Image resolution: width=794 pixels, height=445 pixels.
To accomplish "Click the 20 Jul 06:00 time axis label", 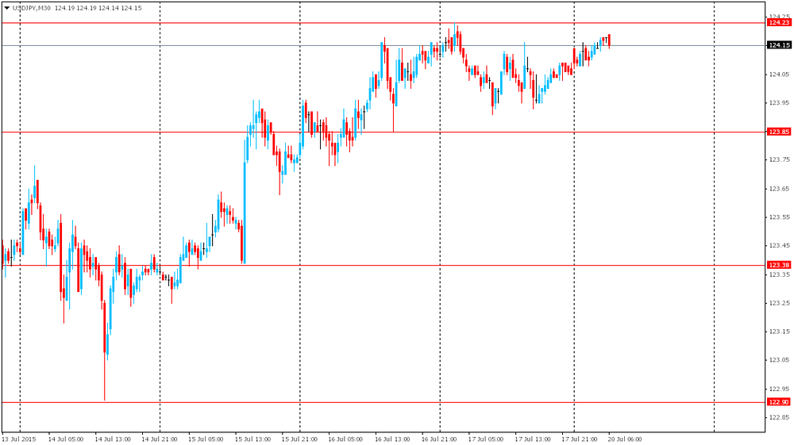I will pos(625,439).
